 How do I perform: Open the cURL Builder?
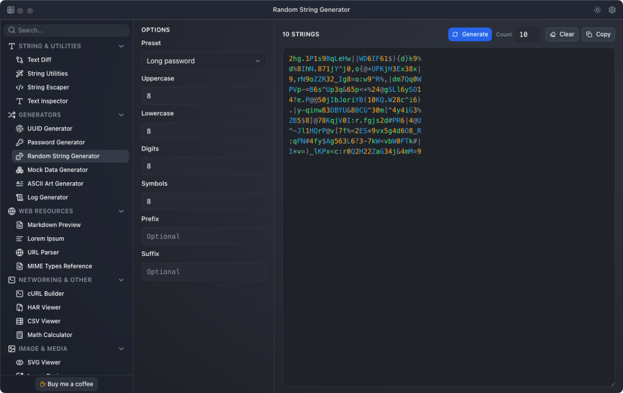click(46, 293)
